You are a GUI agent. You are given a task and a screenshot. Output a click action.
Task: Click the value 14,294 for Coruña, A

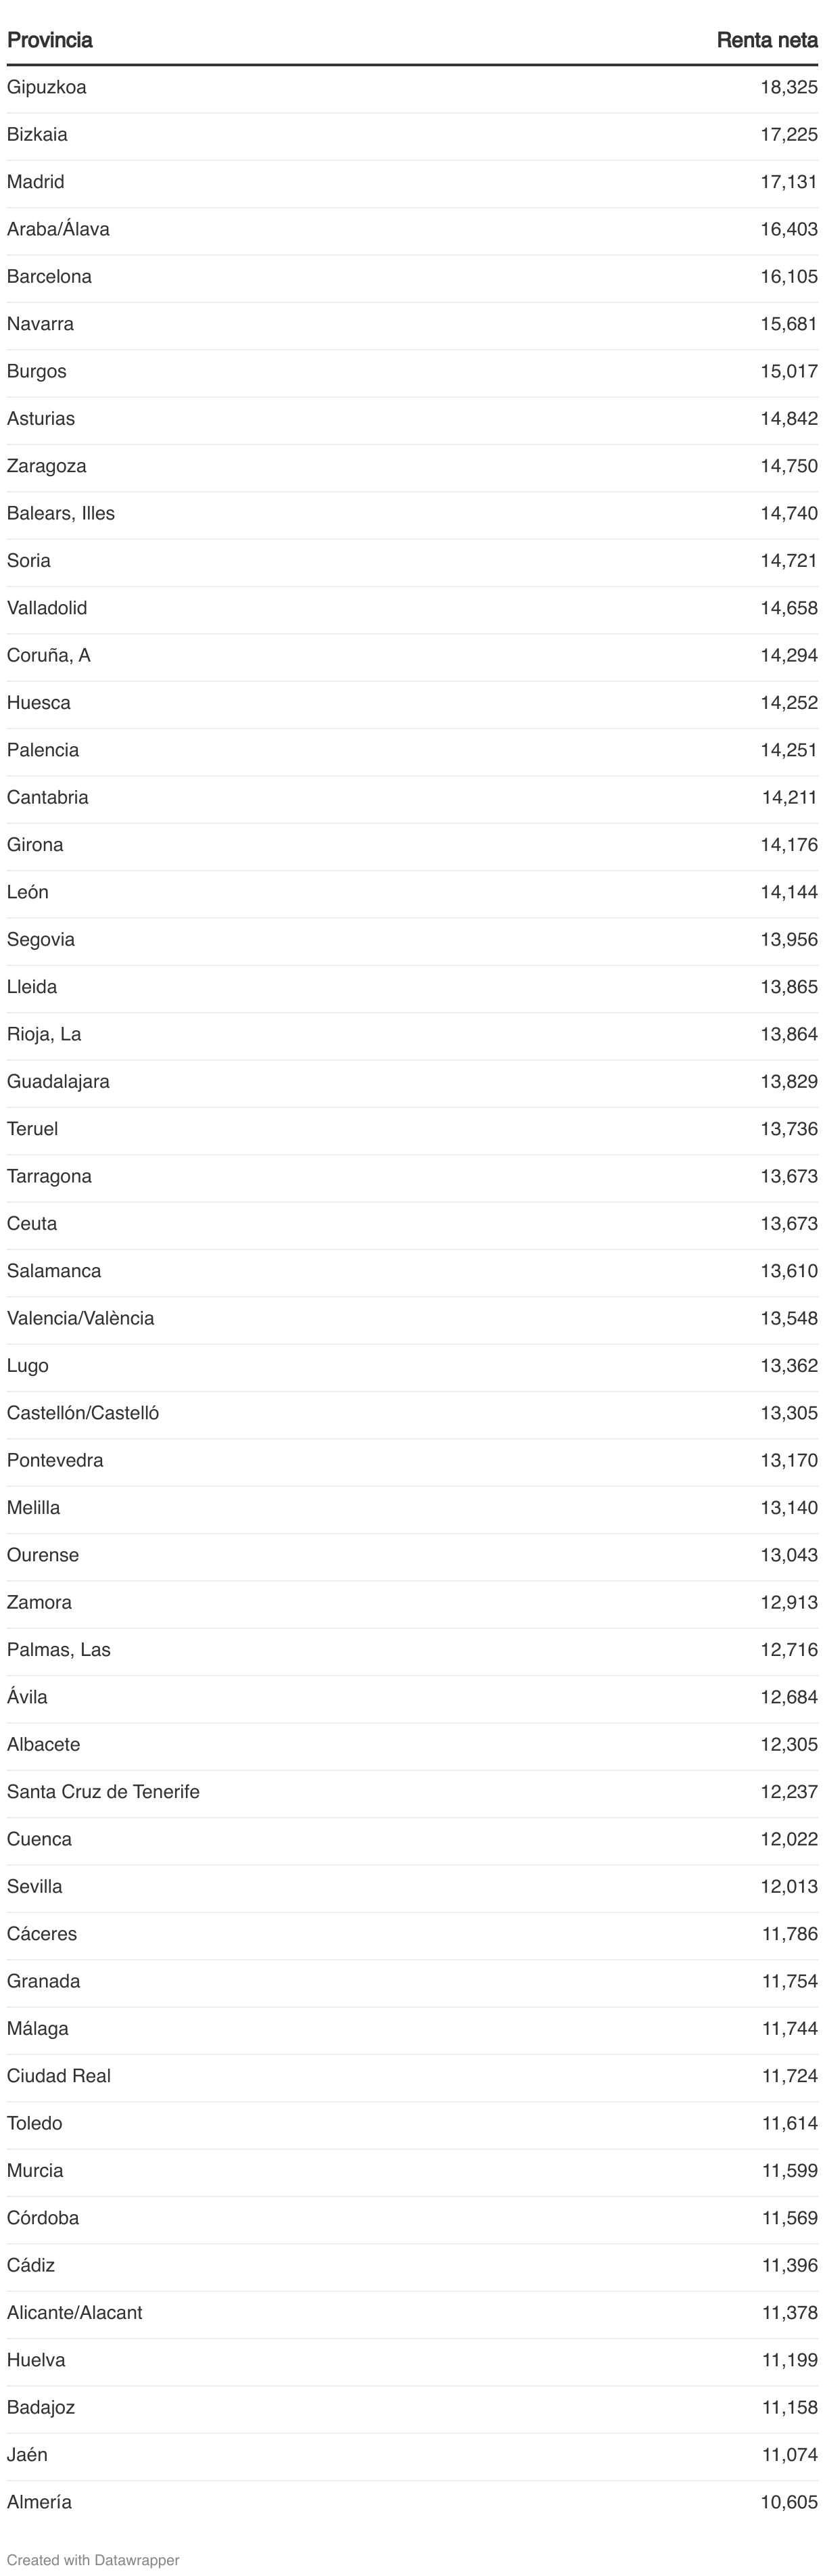point(788,655)
